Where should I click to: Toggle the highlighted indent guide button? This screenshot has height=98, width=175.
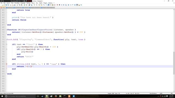(48, 5)
